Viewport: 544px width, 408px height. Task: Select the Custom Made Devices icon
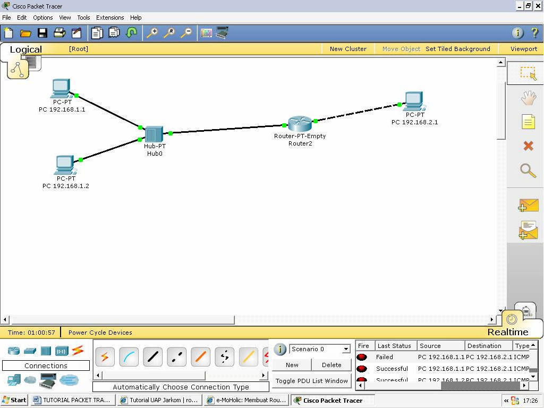[x=48, y=380]
